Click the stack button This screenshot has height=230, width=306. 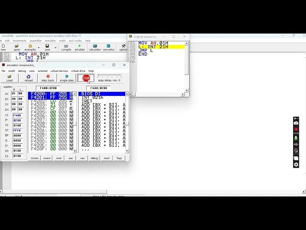(x=107, y=158)
